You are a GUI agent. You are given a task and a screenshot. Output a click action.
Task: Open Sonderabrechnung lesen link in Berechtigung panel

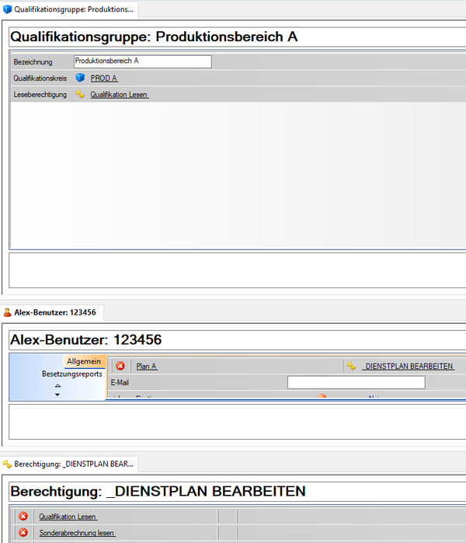77,533
